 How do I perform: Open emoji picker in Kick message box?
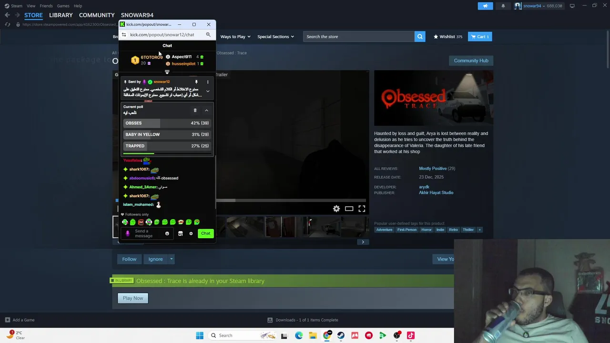167,233
